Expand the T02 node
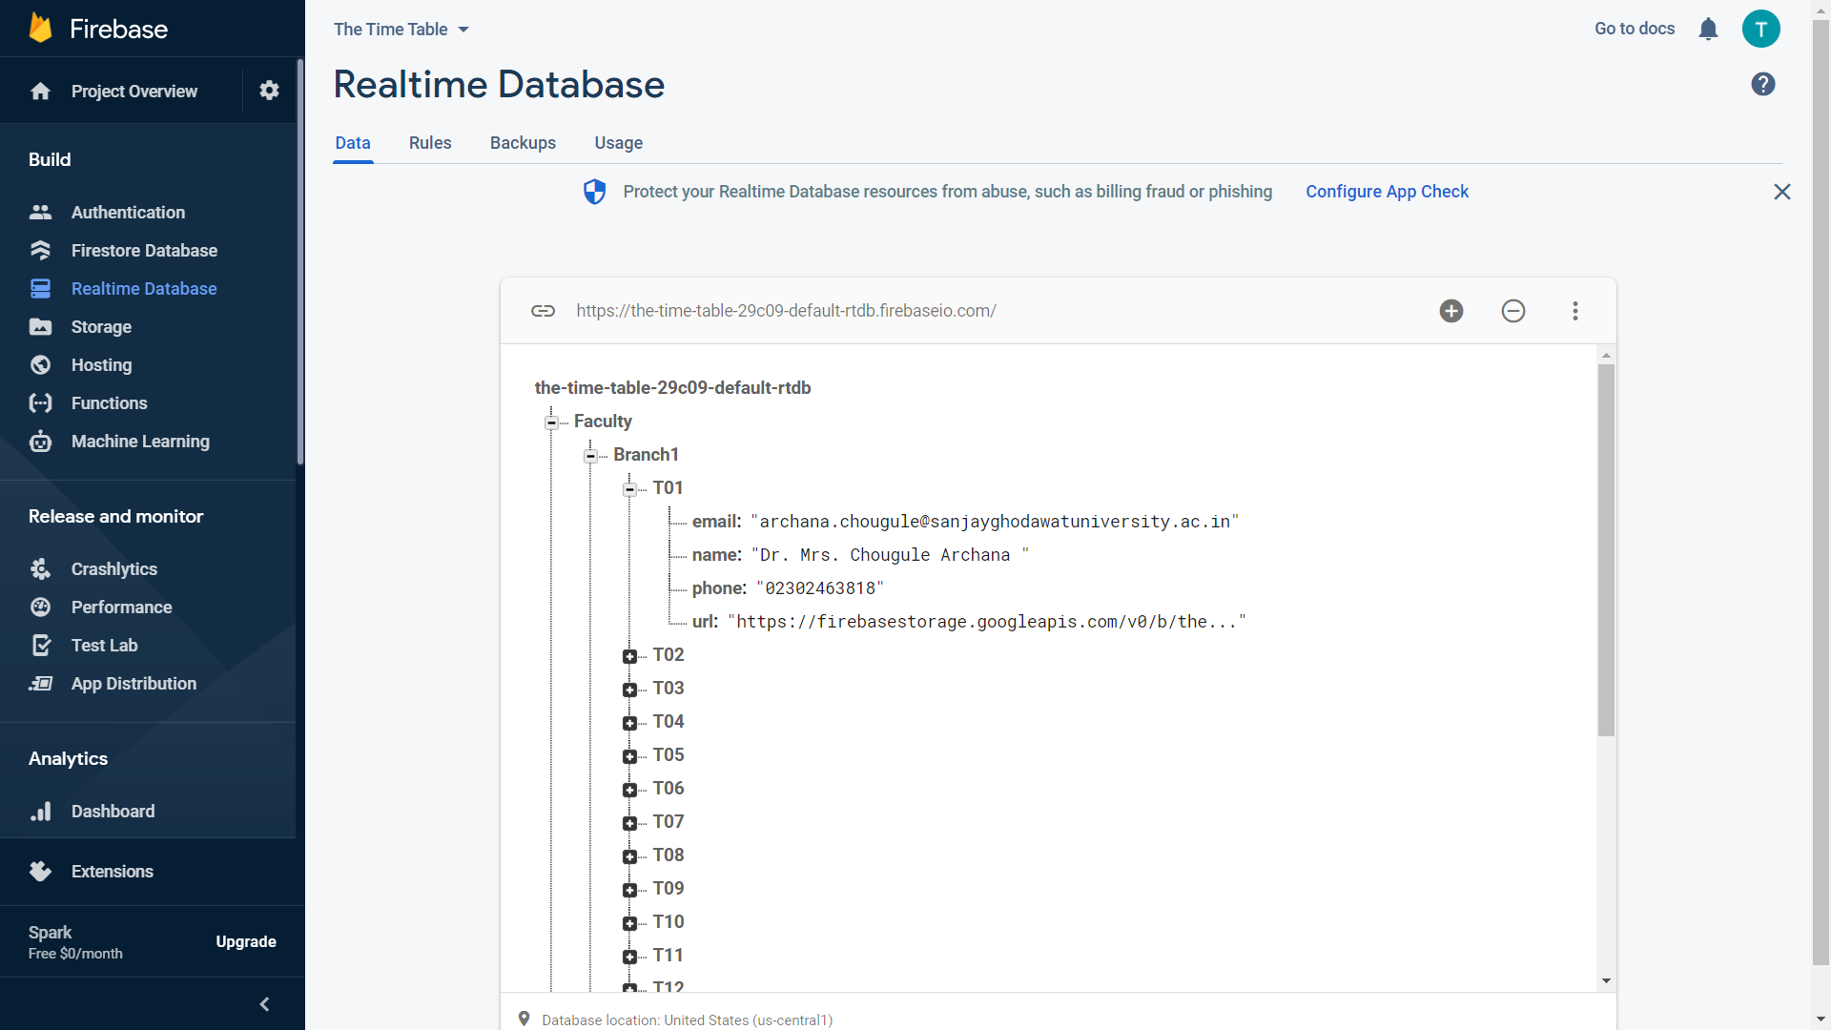 (629, 656)
